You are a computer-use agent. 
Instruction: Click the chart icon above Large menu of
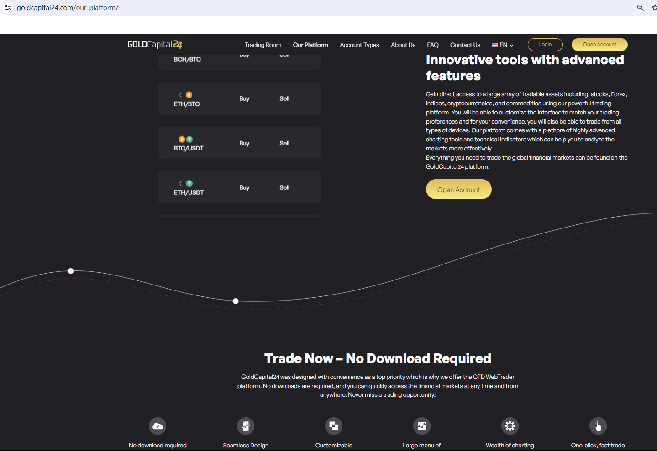coord(422,426)
